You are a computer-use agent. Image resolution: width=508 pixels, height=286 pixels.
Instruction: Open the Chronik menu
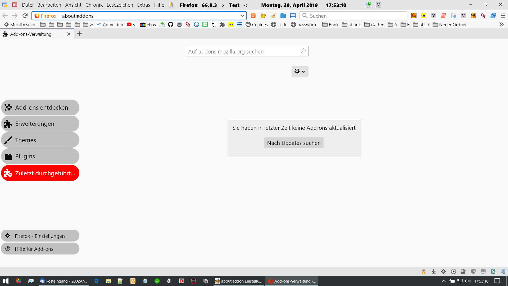pyautogui.click(x=94, y=5)
